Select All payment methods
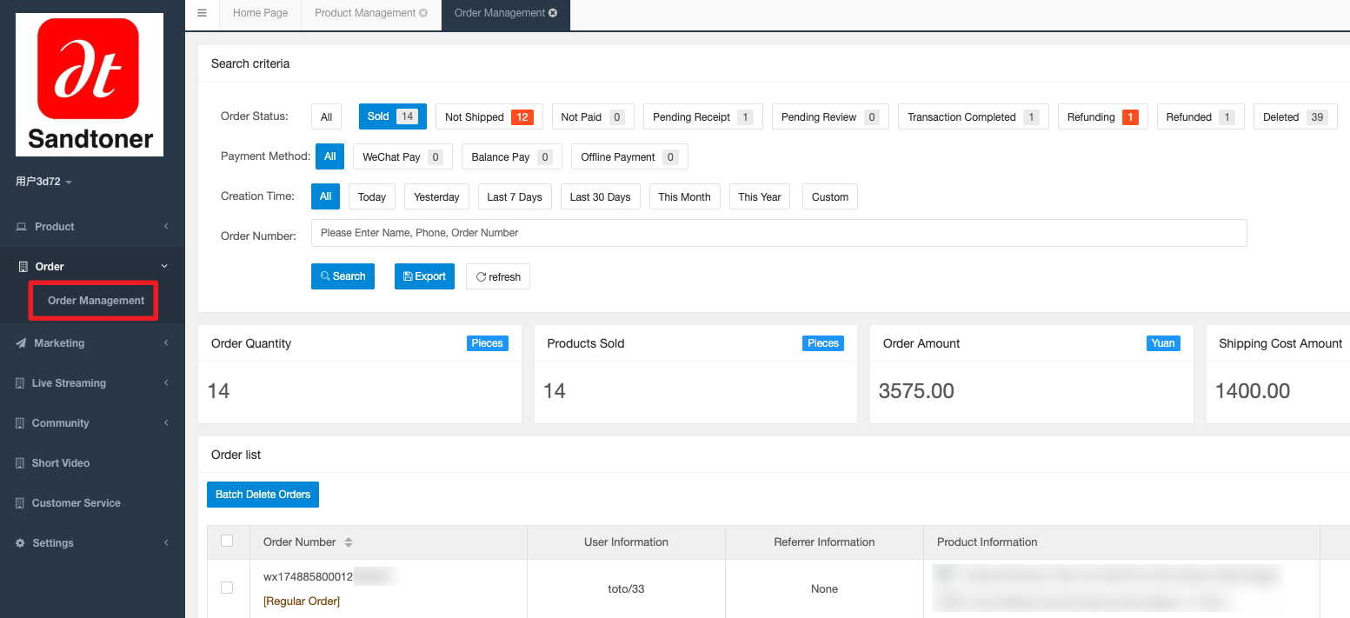Image resolution: width=1350 pixels, height=618 pixels. (329, 156)
